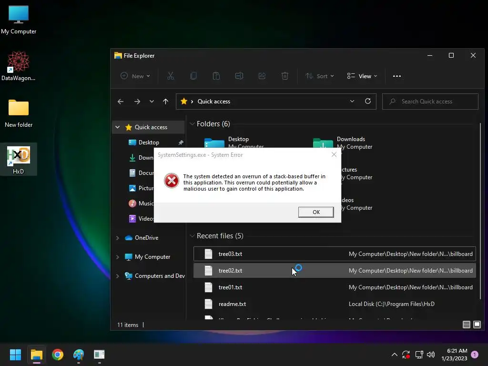Click OK in the System Error dialog
Image resolution: width=488 pixels, height=366 pixels.
click(316, 212)
